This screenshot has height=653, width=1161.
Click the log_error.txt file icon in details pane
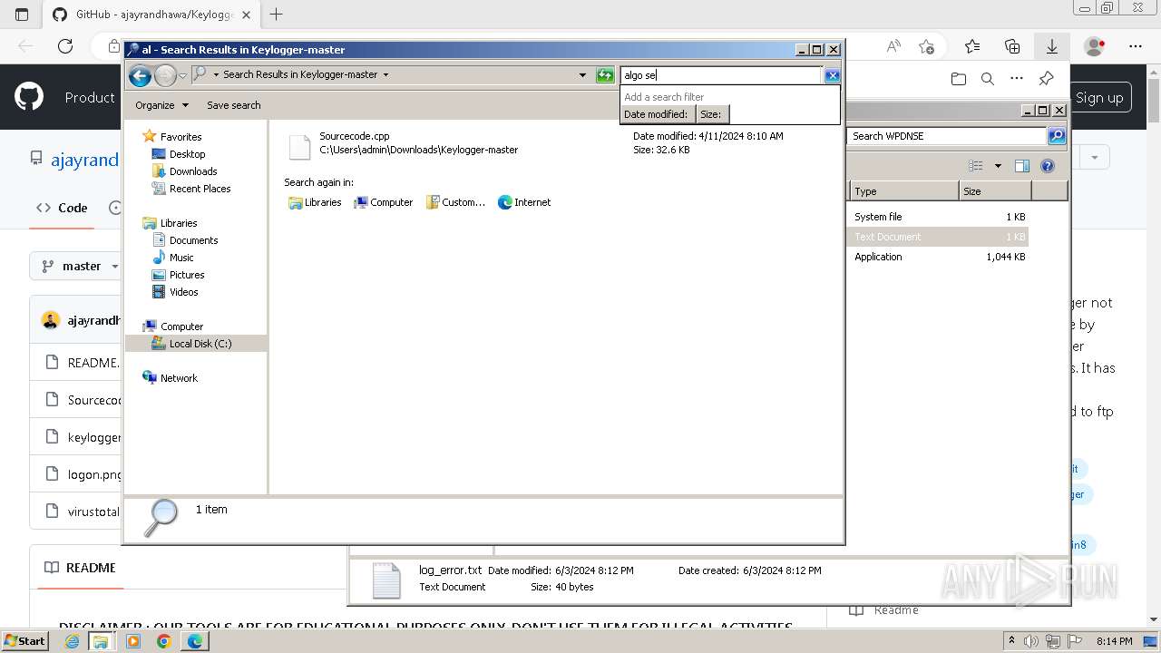[x=386, y=580]
